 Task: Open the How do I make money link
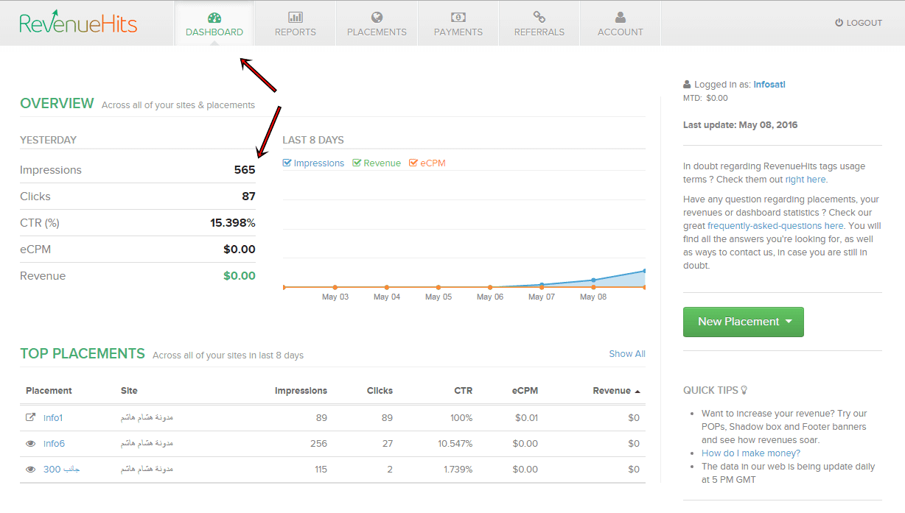[x=750, y=453]
